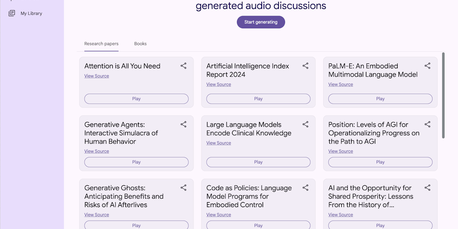Image resolution: width=458 pixels, height=229 pixels.
Task: Click share icon for AI Index Report 2024
Action: point(305,66)
